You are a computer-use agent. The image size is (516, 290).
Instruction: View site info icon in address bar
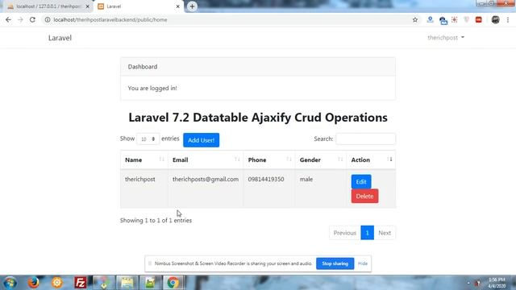[48, 19]
